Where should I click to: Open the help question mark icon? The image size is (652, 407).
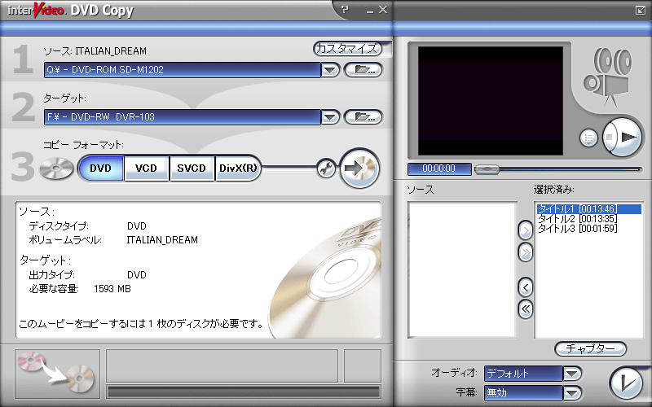tap(345, 9)
